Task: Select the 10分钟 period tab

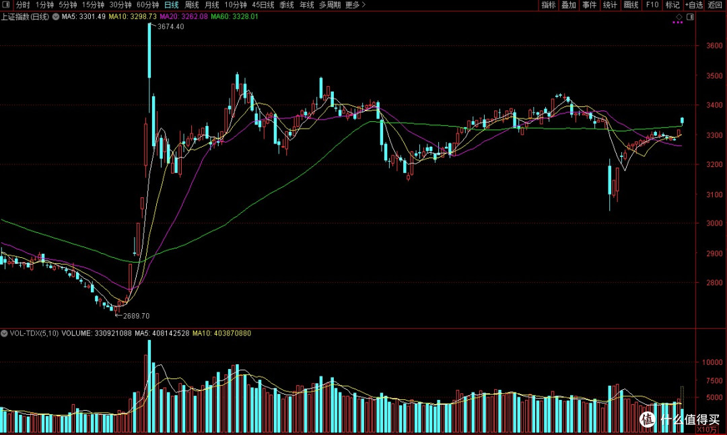Action: tap(236, 5)
